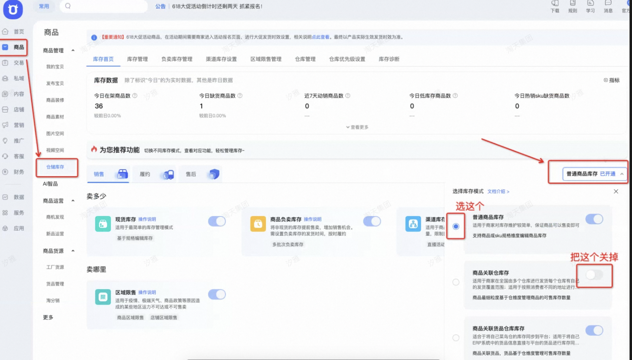This screenshot has height=360, width=632.
Task: Click into the top search field
Action: coord(104,6)
